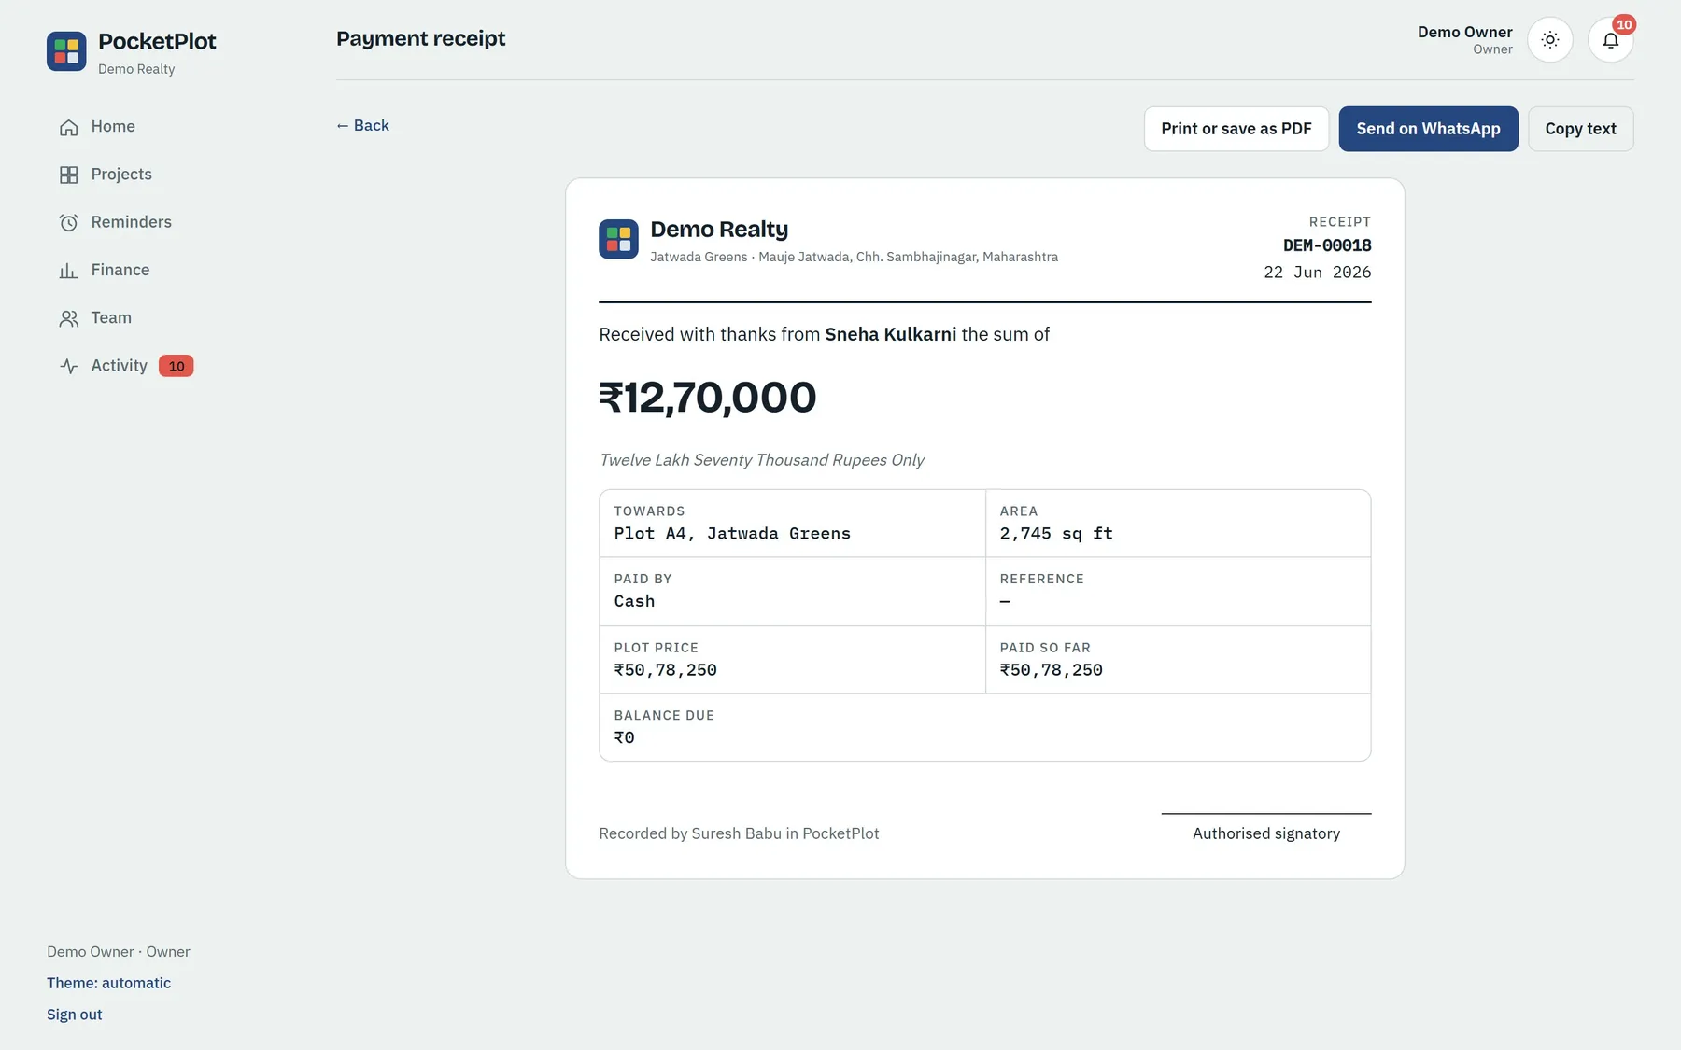The image size is (1681, 1050).
Task: Click the Balance Due ₹0 value
Action: [x=624, y=737]
